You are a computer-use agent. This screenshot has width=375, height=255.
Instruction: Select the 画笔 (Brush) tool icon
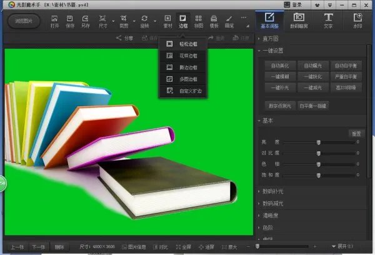pyautogui.click(x=229, y=21)
